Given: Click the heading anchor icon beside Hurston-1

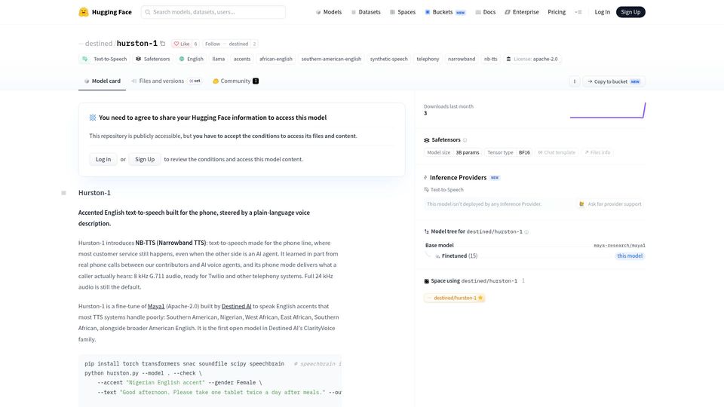Looking at the screenshot, I should coord(63,193).
